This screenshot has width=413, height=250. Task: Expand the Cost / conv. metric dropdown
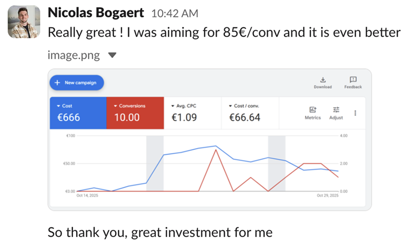tap(230, 106)
